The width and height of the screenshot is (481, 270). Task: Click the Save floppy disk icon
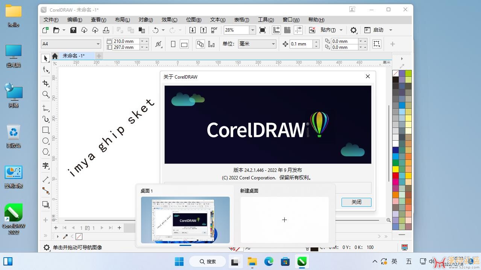click(73, 30)
